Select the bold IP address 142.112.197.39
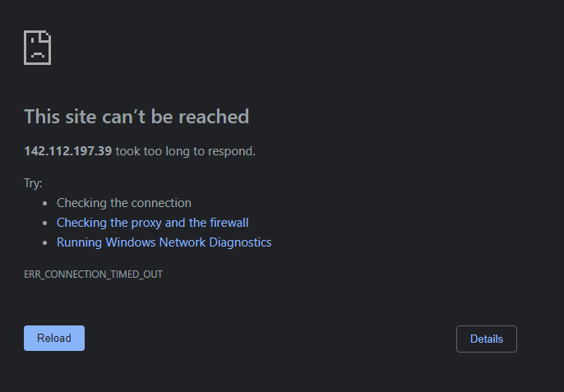 coord(68,151)
